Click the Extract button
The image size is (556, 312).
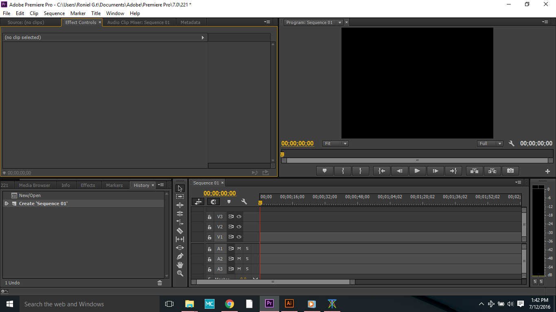tap(492, 171)
